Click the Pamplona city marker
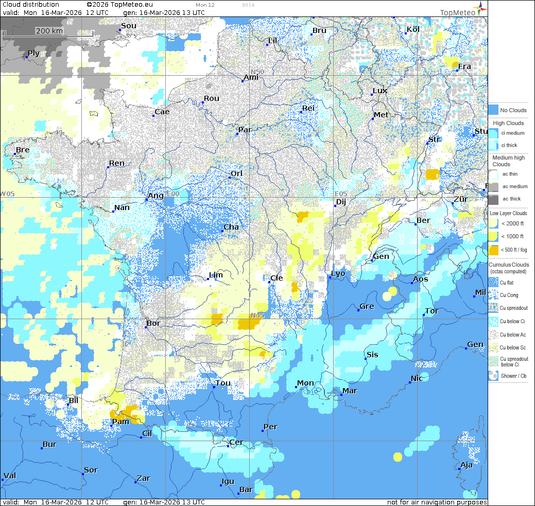The height and width of the screenshot is (506, 535). point(112,426)
